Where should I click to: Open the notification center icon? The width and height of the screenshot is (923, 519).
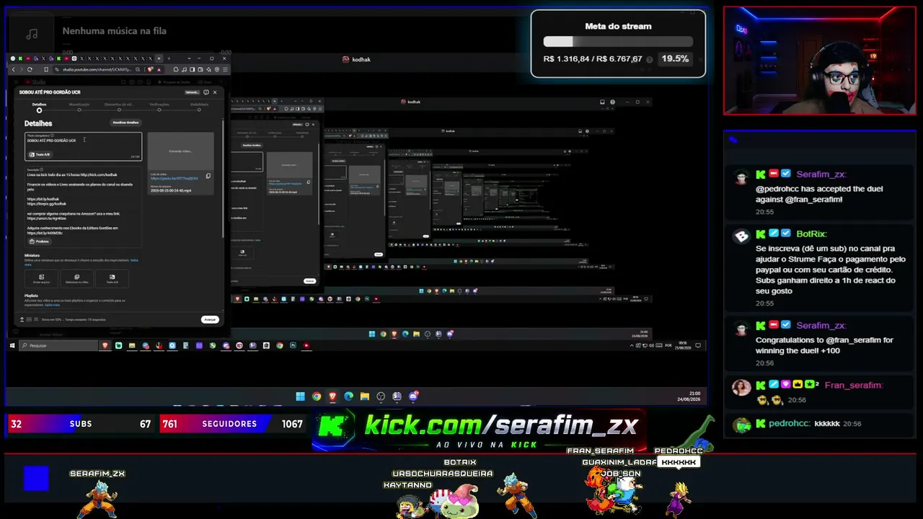(697, 345)
